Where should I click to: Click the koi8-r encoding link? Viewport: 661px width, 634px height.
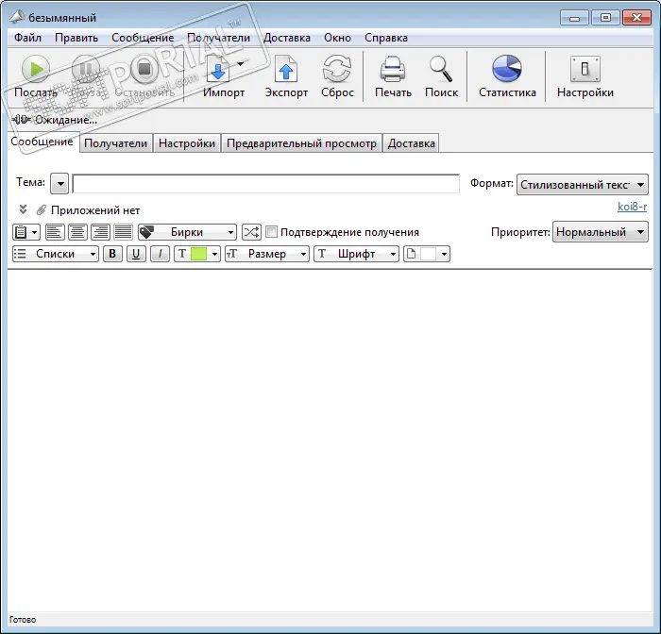(x=632, y=208)
